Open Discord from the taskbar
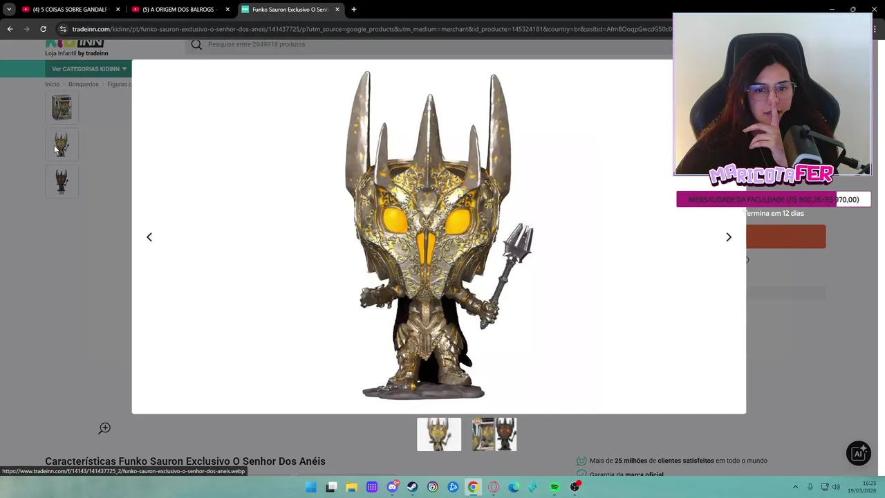 [x=392, y=487]
